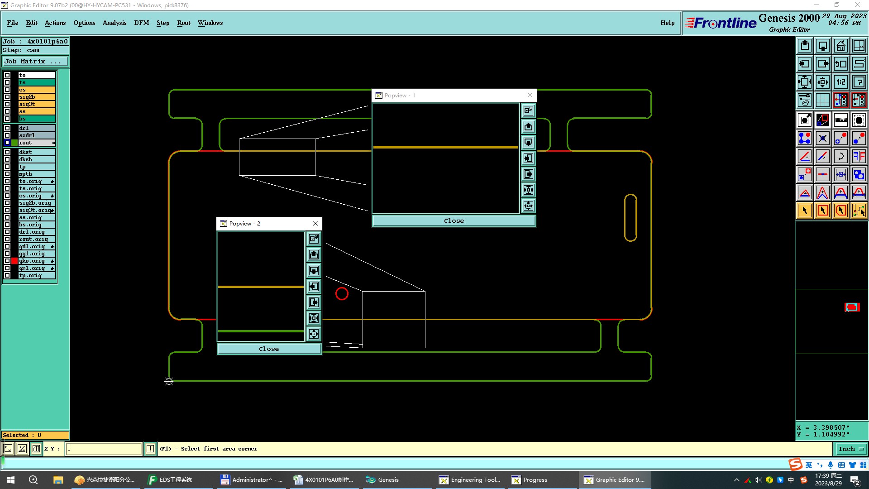The width and height of the screenshot is (869, 489).
Task: Select the rotate feature tool
Action: tap(840, 156)
